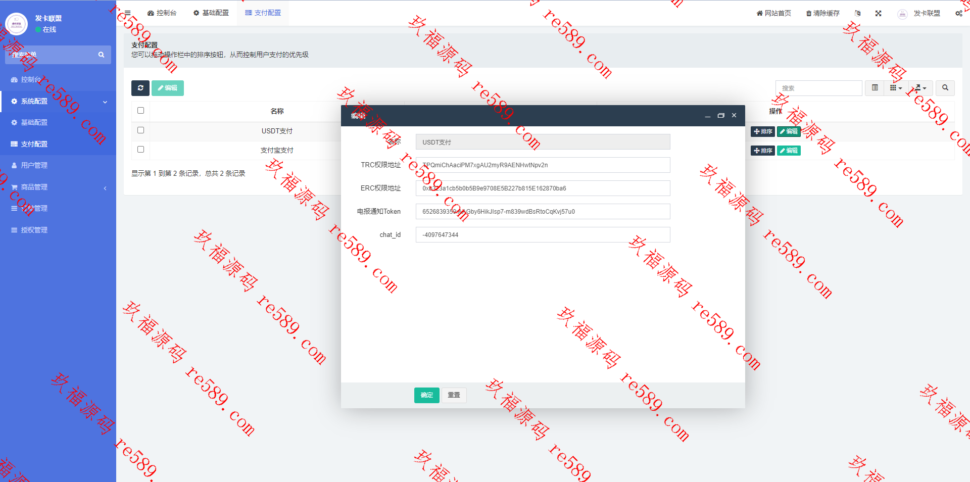The width and height of the screenshot is (970, 482).
Task: Click the 名称 field containing USDT支付
Action: coord(543,142)
